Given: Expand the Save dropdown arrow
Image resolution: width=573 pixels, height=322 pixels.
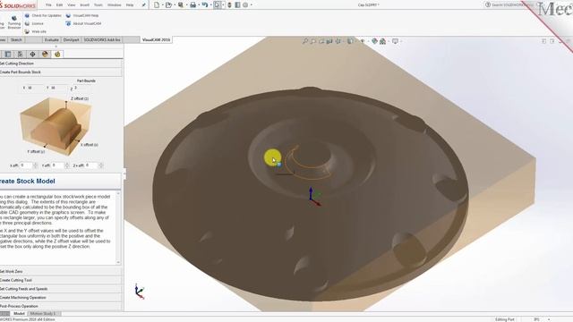Looking at the screenshot, I should (x=186, y=4).
